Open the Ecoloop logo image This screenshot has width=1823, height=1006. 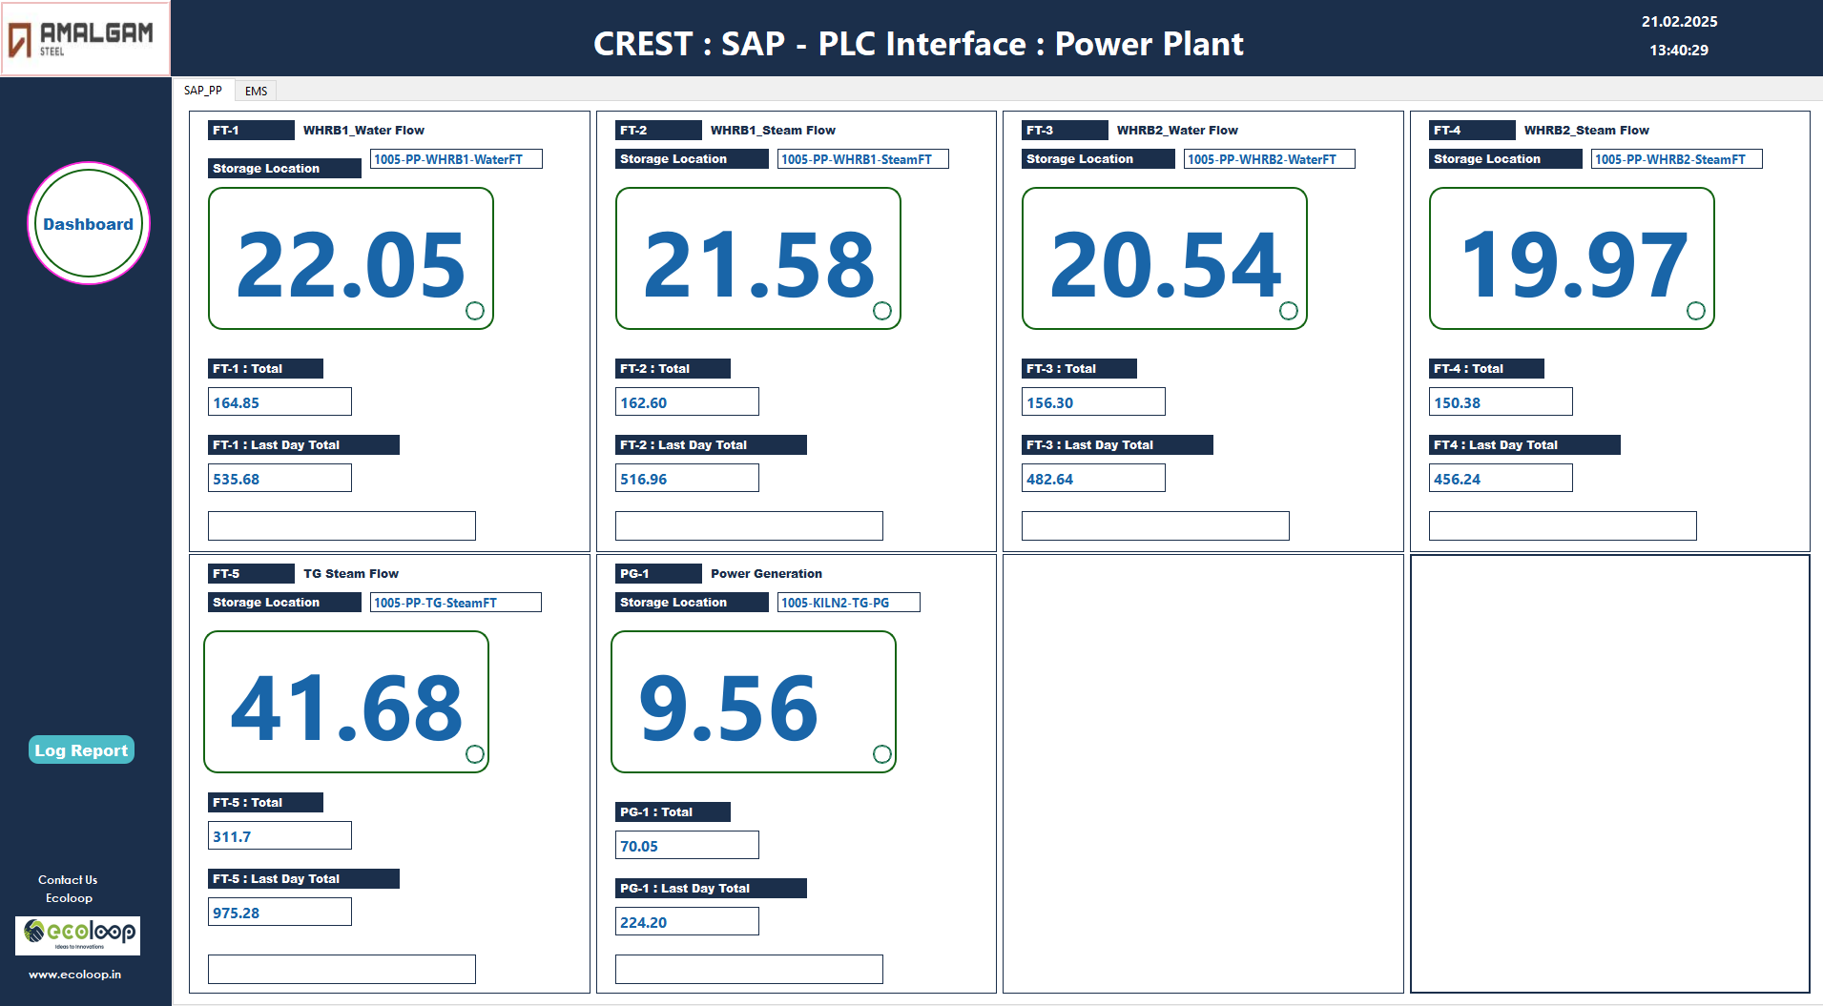coord(76,935)
